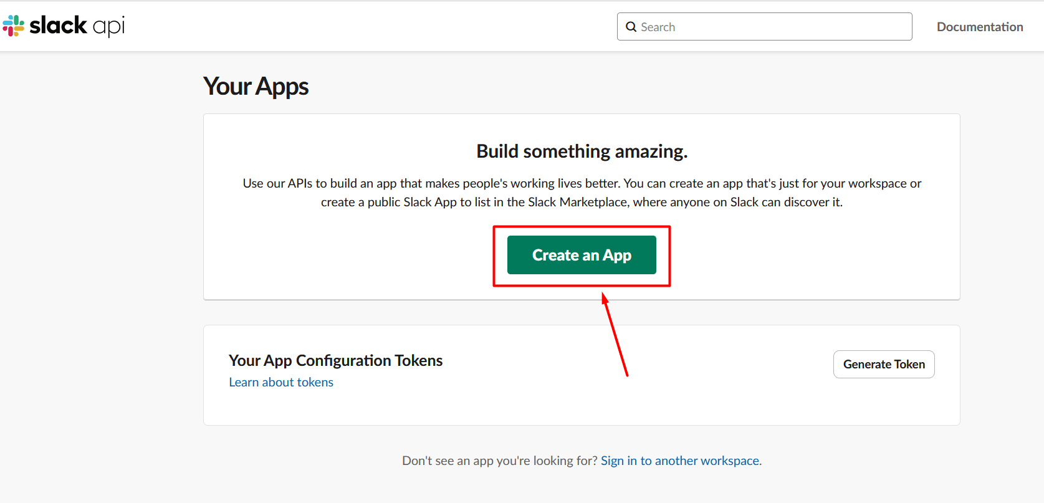Follow the Sign in to another workspace link
This screenshot has height=503, width=1044.
680,461
